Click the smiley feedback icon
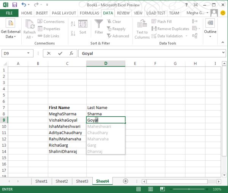 (223, 13)
